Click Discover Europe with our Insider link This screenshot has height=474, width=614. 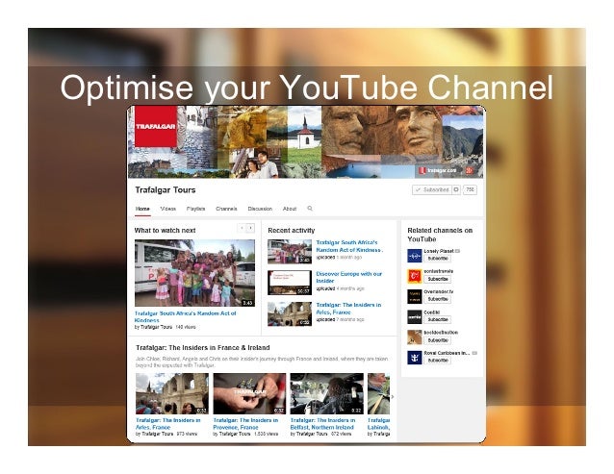[349, 277]
